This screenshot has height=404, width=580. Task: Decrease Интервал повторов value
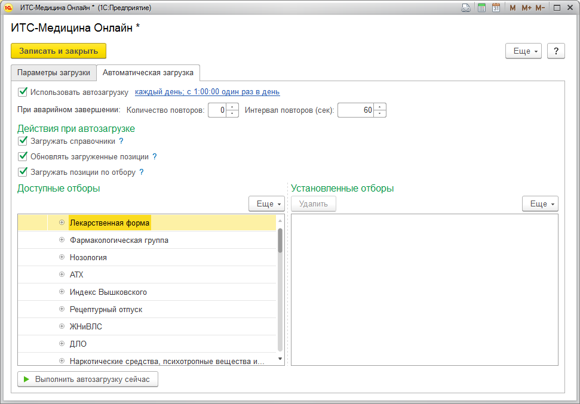380,113
